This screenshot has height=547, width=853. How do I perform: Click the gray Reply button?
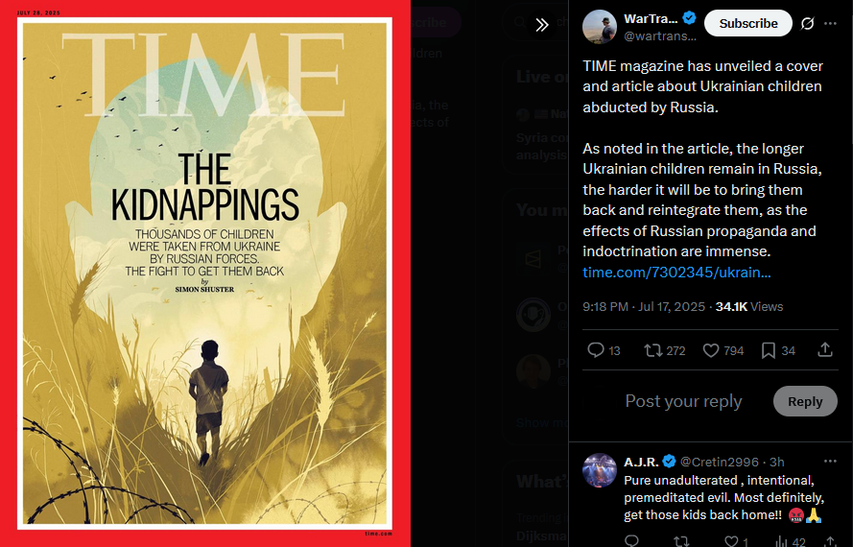[805, 401]
